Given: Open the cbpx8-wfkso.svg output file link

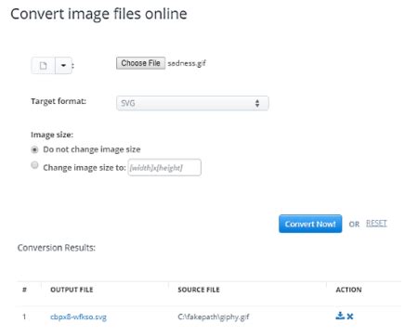Looking at the screenshot, I should click(78, 317).
